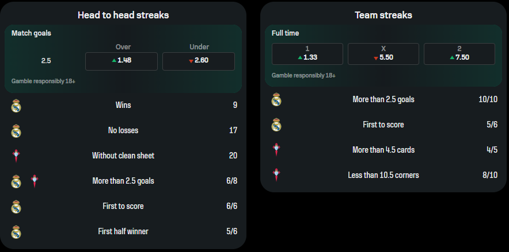
Task: Open the No losses streak row
Action: [x=123, y=131]
